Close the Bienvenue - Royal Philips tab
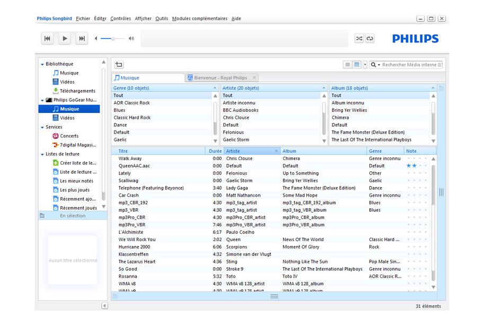The height and width of the screenshot is (318, 477). [x=254, y=78]
